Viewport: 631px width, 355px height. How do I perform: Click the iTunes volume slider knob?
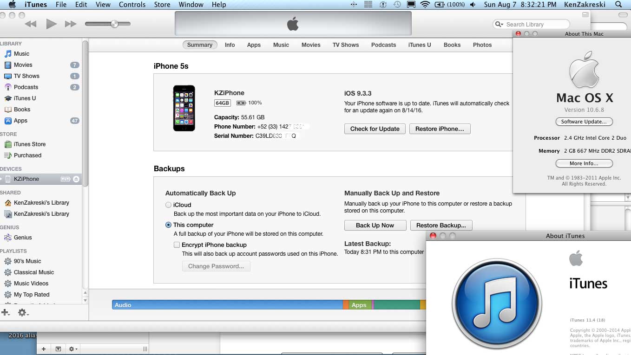[114, 24]
